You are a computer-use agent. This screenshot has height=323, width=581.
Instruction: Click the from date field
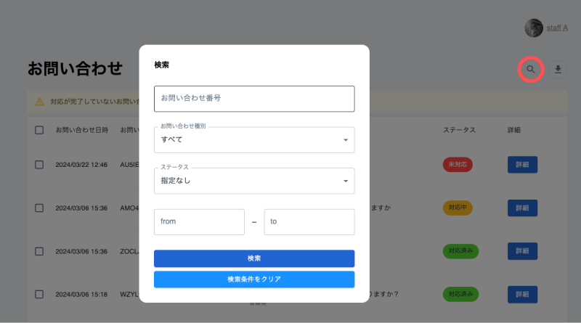pos(199,222)
